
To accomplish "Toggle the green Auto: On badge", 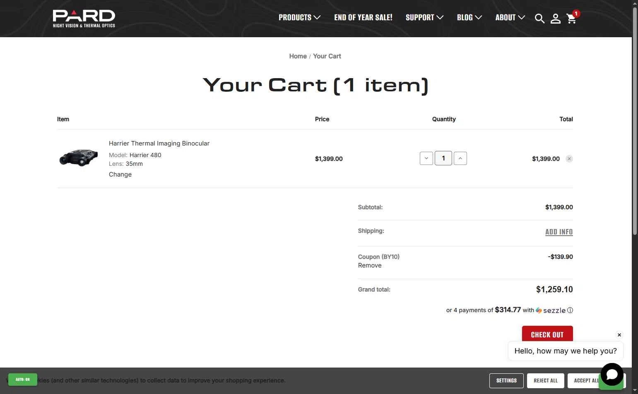I will [23, 380].
